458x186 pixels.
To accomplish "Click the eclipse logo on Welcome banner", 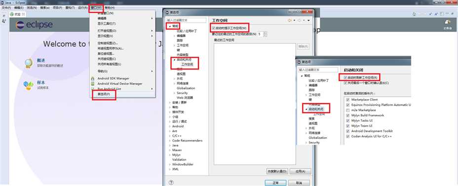I will [35, 25].
